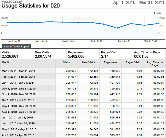This screenshot has height=138, width=166.
Task: Select the Jan 1, 2011 - Jan 31, 2011 row
Action: [x=83, y=83]
